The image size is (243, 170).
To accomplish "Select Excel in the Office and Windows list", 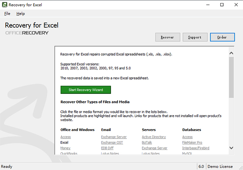I will (x=64, y=142).
